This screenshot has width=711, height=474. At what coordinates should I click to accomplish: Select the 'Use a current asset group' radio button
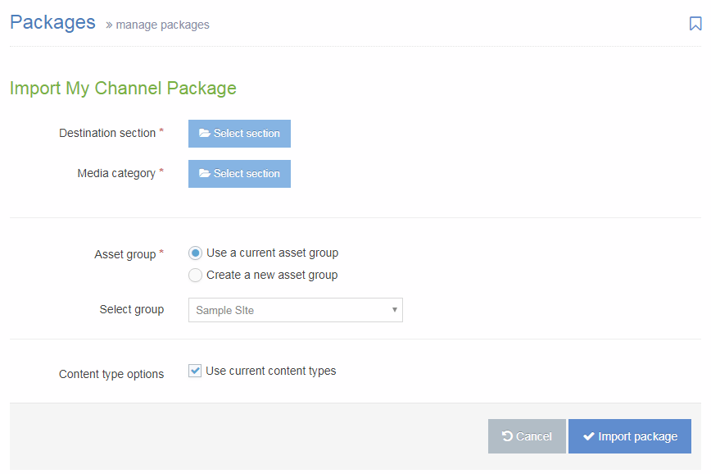coord(195,253)
